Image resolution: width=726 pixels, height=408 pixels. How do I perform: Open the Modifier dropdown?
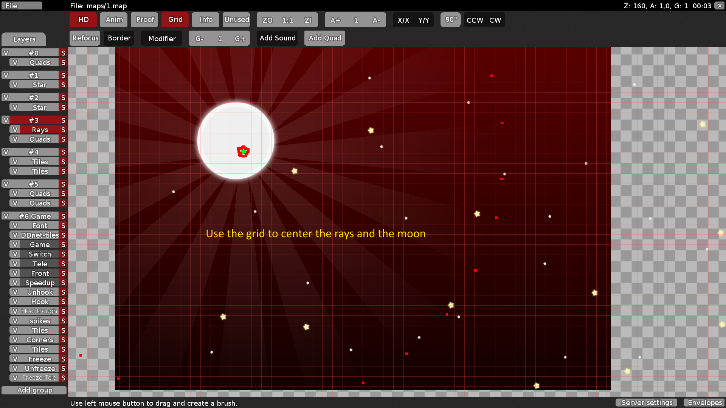(x=161, y=38)
